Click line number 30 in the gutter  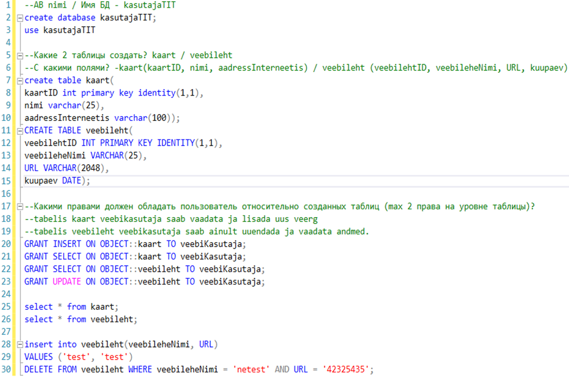click(7, 370)
